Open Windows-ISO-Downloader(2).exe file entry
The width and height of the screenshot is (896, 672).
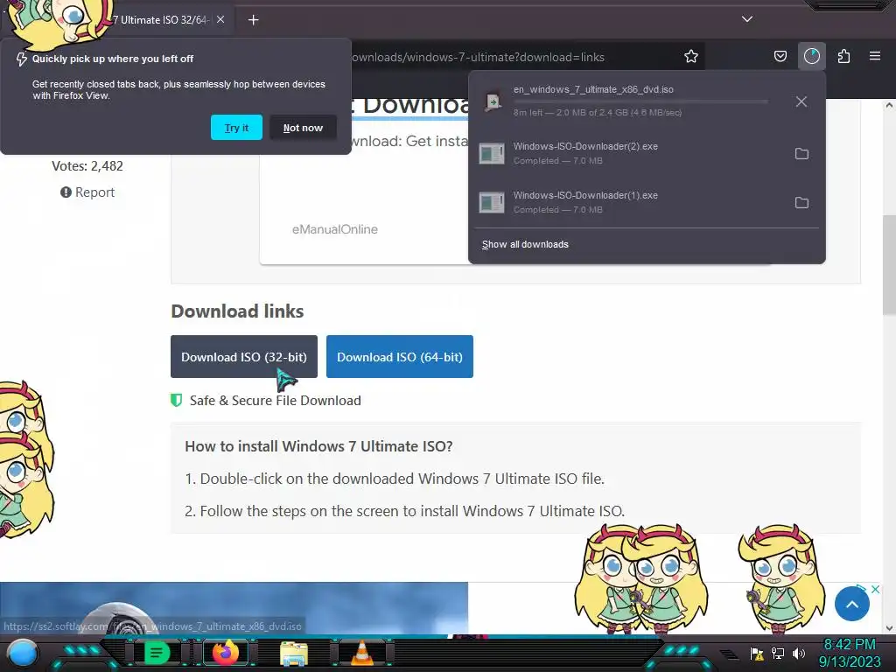pyautogui.click(x=626, y=153)
